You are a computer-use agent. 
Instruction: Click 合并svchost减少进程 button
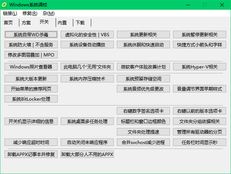tap(143, 142)
